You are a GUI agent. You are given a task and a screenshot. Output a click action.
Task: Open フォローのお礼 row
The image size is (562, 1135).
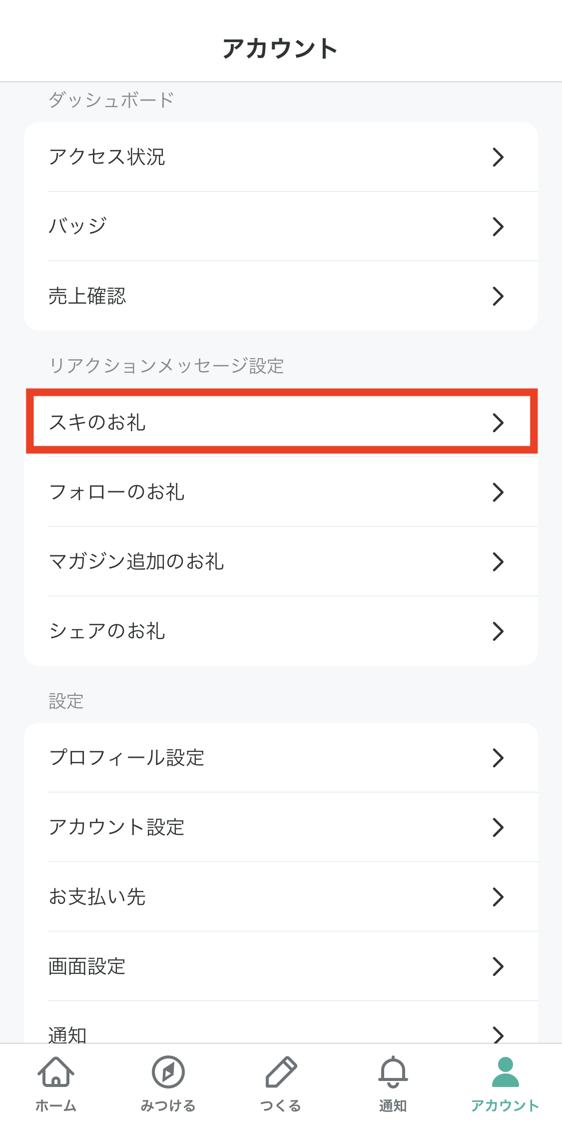pyautogui.click(x=281, y=492)
